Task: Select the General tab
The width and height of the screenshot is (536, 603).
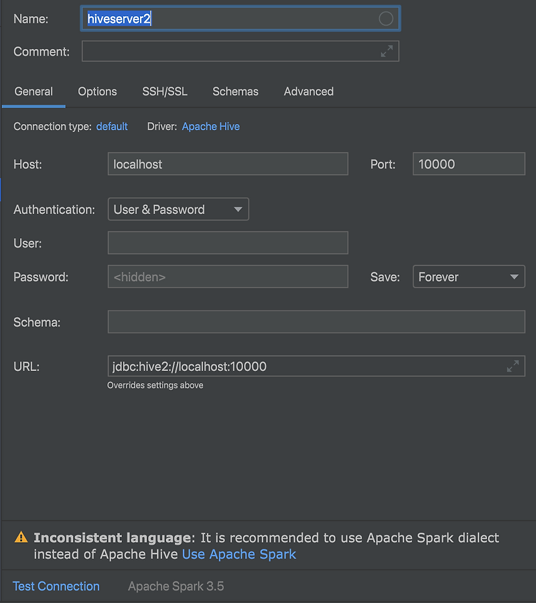Action: (33, 91)
